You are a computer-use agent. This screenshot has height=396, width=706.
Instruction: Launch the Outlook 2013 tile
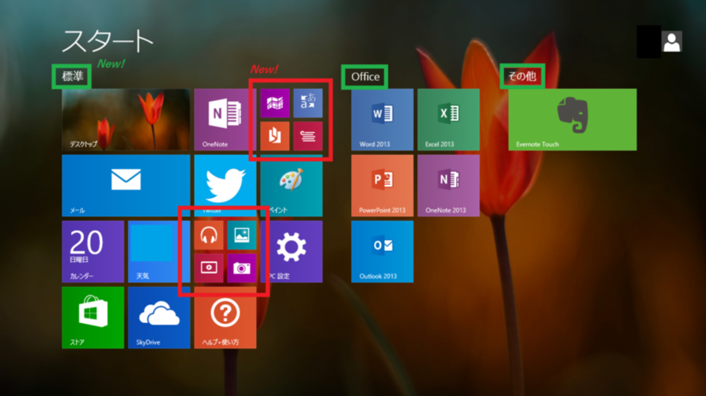(x=382, y=252)
